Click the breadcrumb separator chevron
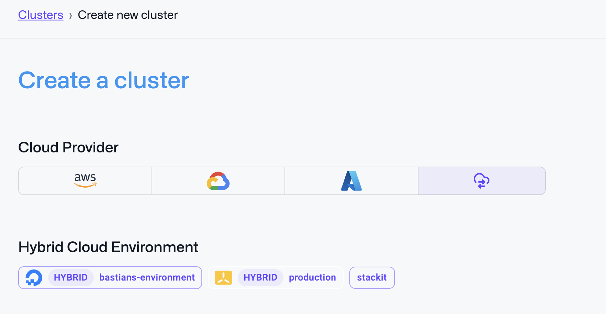Image resolution: width=606 pixels, height=314 pixels. click(x=71, y=15)
